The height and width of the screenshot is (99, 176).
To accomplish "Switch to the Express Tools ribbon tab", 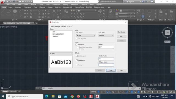I will pyautogui.click(x=79, y=7).
